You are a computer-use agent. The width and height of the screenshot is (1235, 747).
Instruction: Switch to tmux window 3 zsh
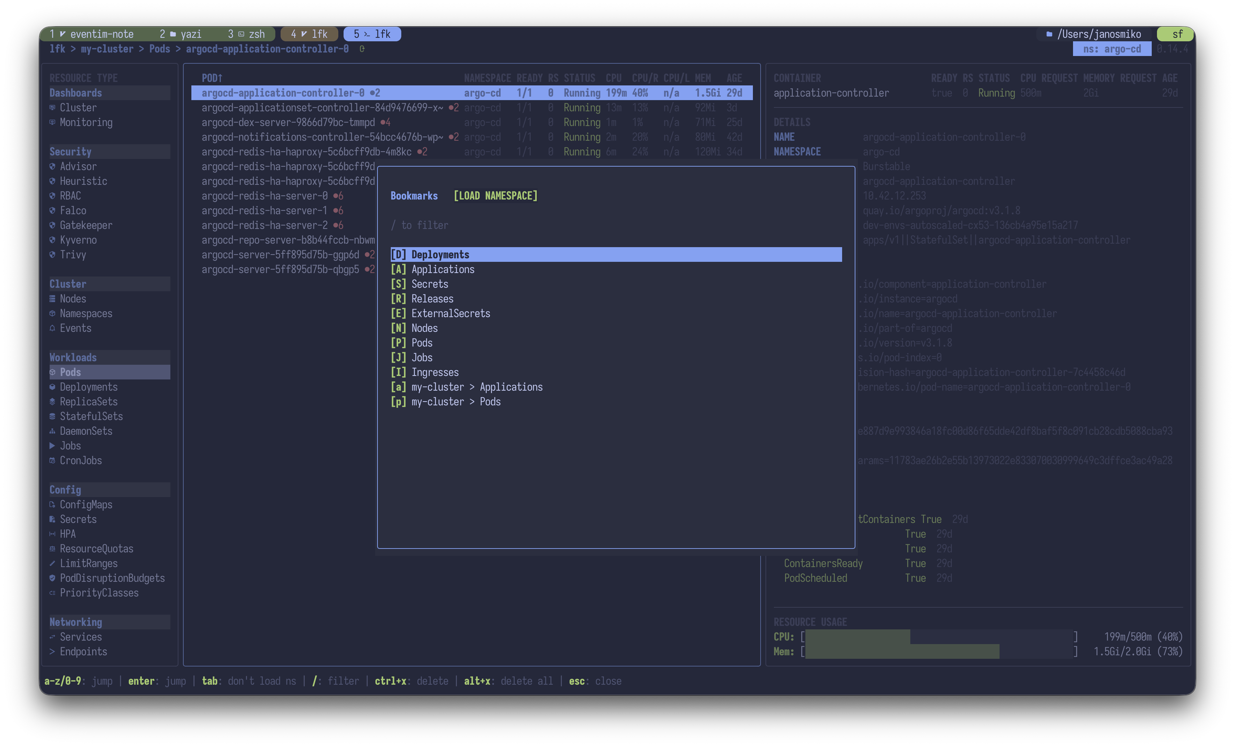click(247, 34)
